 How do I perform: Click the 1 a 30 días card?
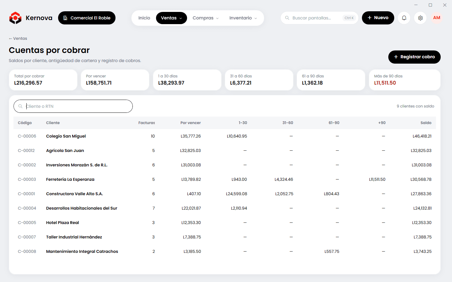coord(187,80)
